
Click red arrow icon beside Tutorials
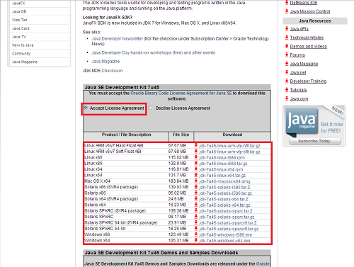click(x=287, y=90)
